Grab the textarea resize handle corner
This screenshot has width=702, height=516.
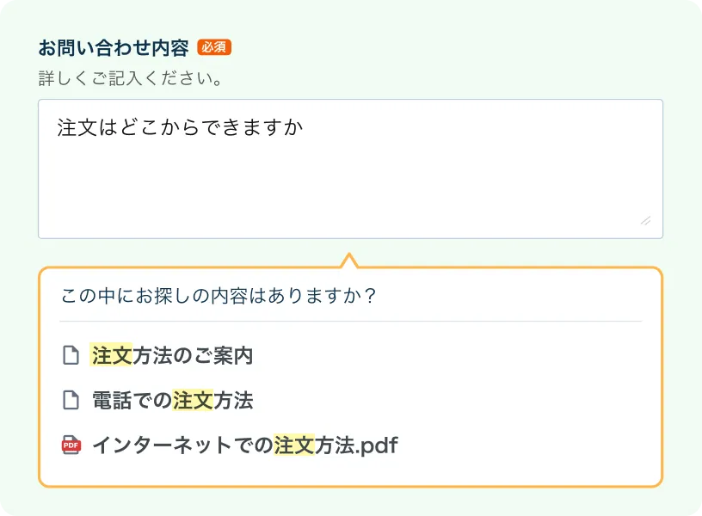click(645, 220)
